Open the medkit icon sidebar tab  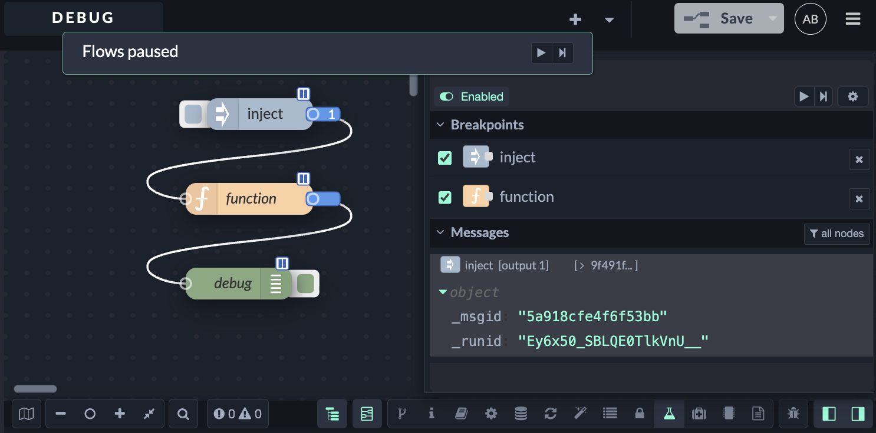coord(699,414)
